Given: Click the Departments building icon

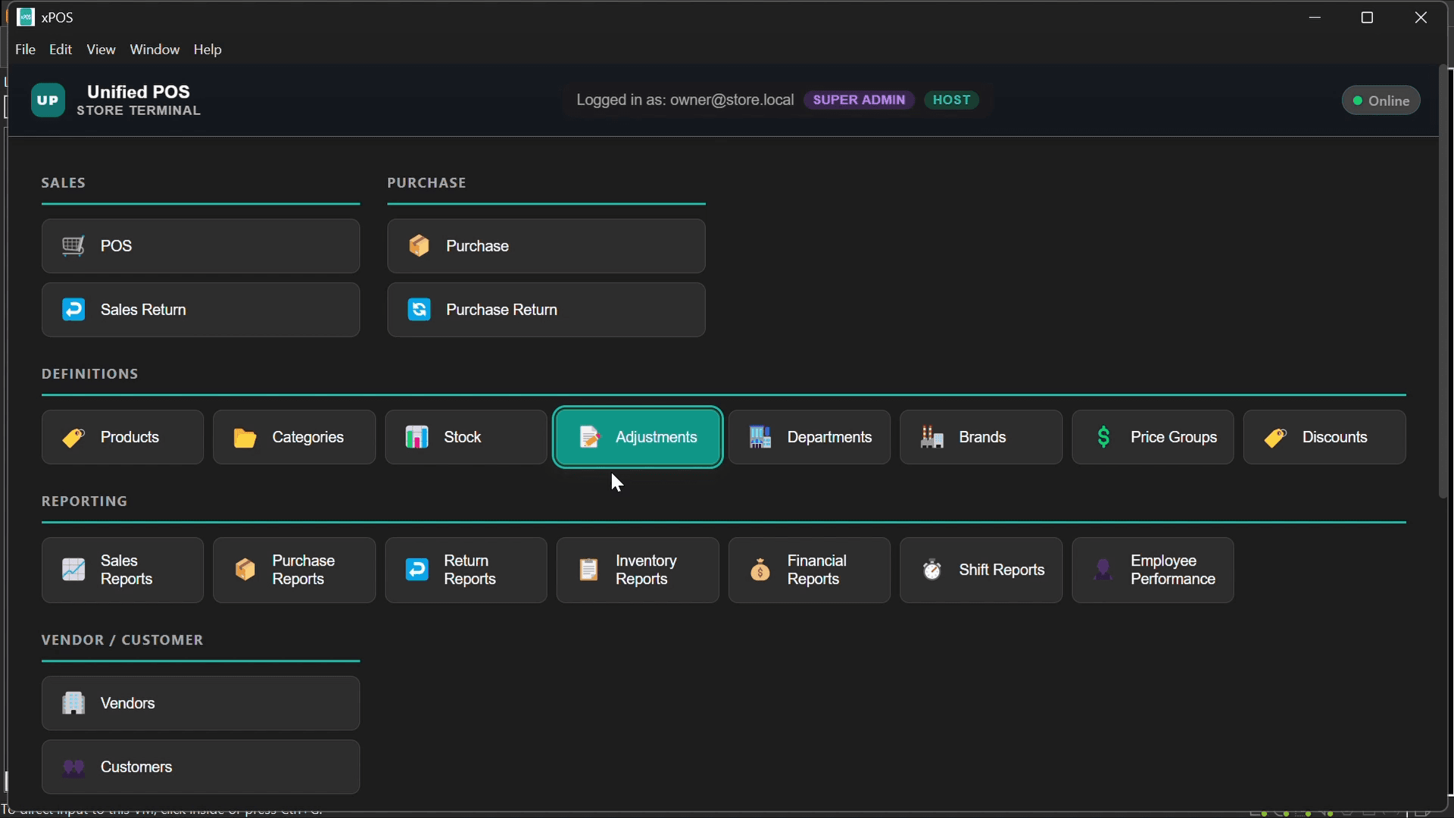Looking at the screenshot, I should click(760, 437).
